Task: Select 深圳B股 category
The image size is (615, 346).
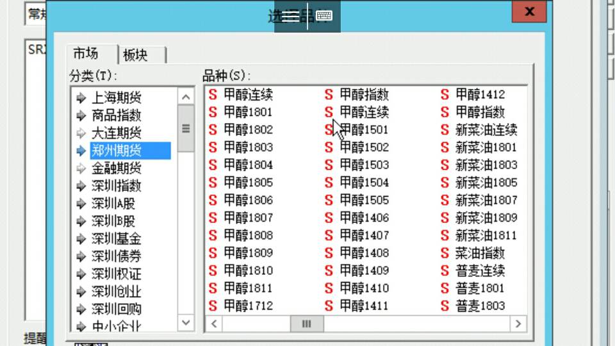Action: pyautogui.click(x=113, y=221)
